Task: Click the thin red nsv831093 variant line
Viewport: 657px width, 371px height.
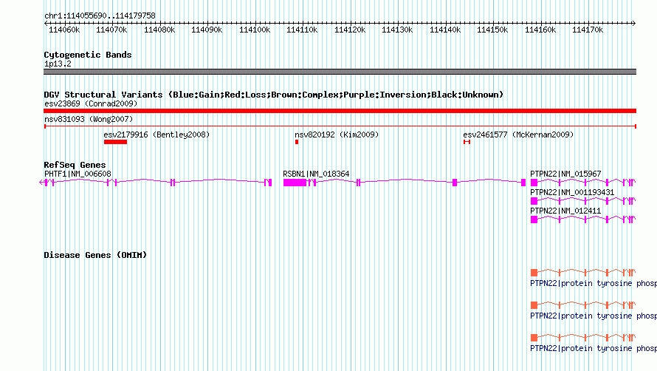Action: [x=340, y=126]
